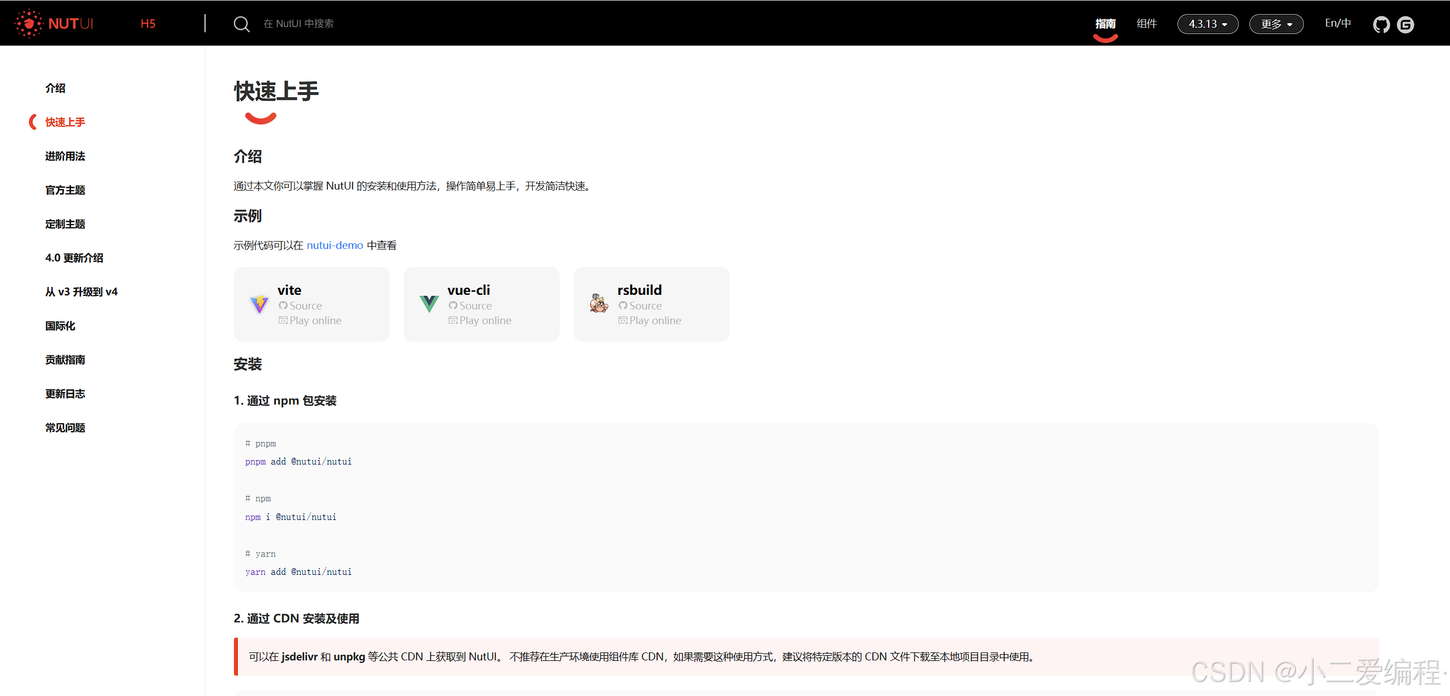
Task: Expand the 4.3.13 version dropdown
Action: click(x=1208, y=24)
